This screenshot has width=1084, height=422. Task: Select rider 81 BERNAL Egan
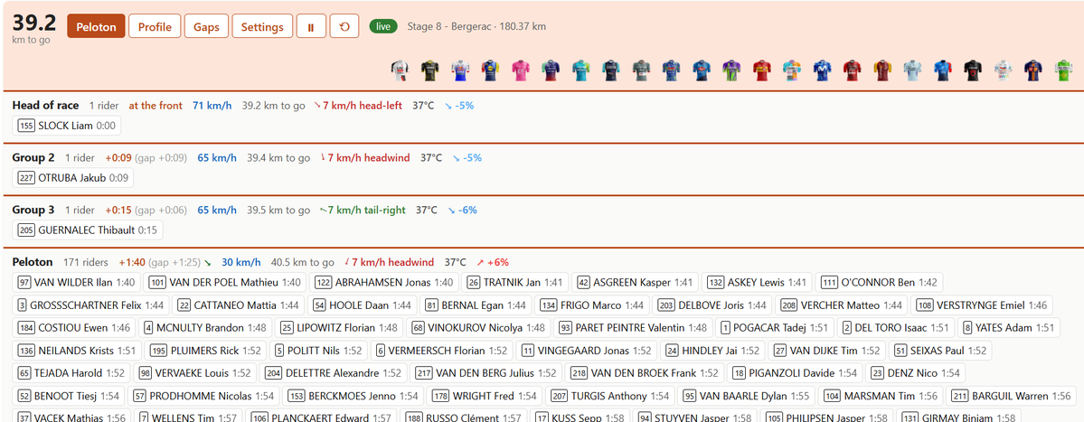pyautogui.click(x=476, y=305)
